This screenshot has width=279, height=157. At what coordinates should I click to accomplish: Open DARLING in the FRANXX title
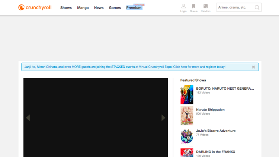216,152
